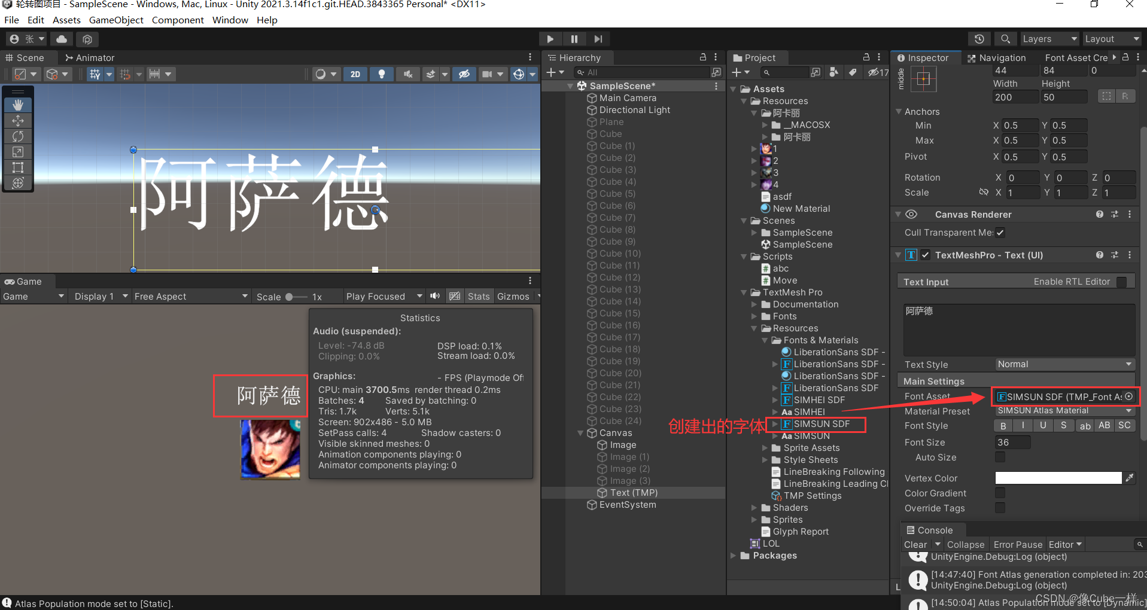This screenshot has width=1147, height=610.
Task: Switch to the Navigation tab
Action: [x=996, y=57]
